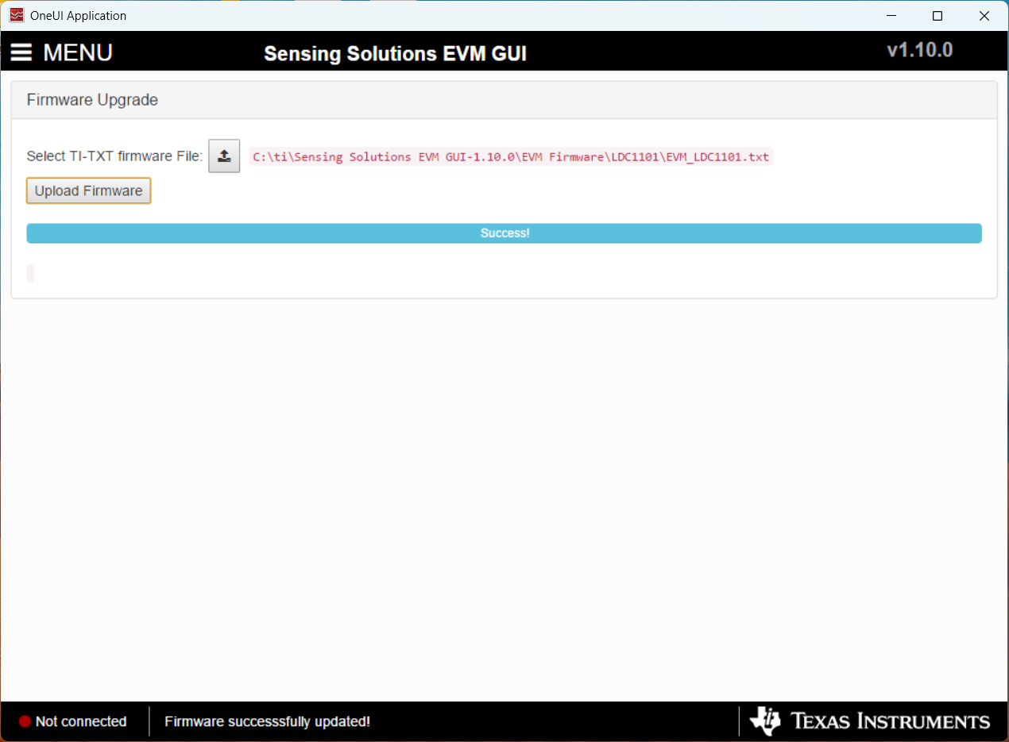Click the Success! progress bar
1009x742 pixels.
coord(504,233)
